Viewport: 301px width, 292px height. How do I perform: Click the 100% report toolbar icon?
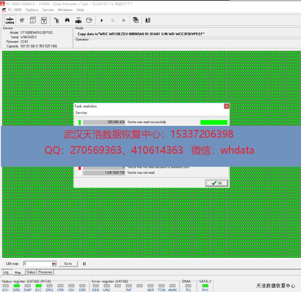(44, 20)
